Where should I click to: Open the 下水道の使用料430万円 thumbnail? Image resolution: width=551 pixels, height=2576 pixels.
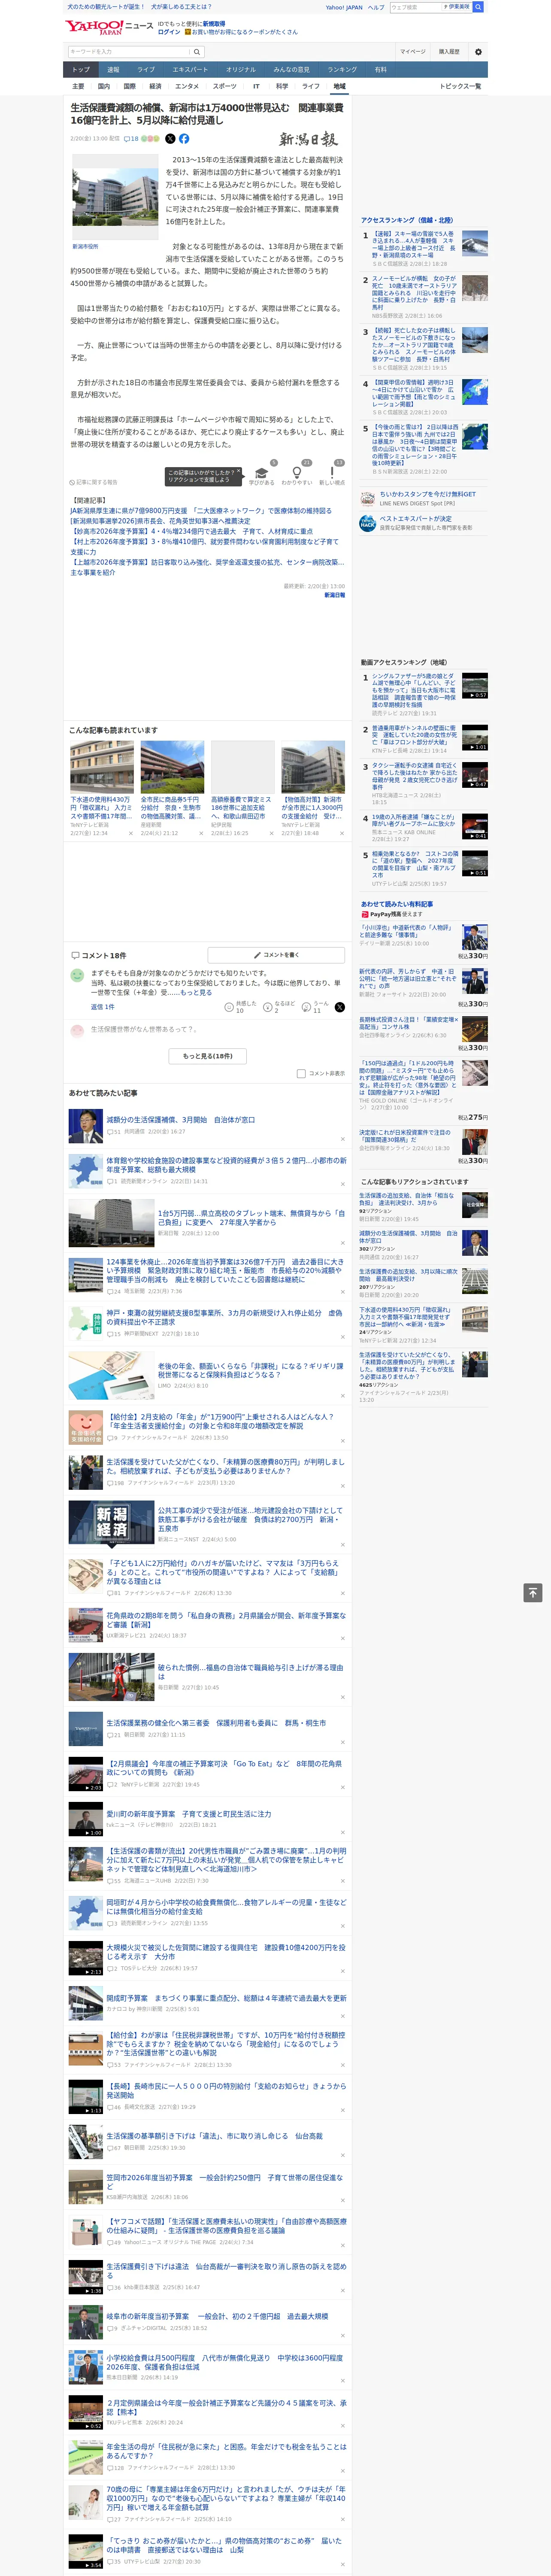coord(102,767)
